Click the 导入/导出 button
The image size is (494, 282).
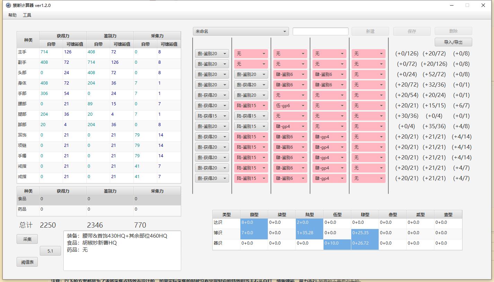point(454,42)
